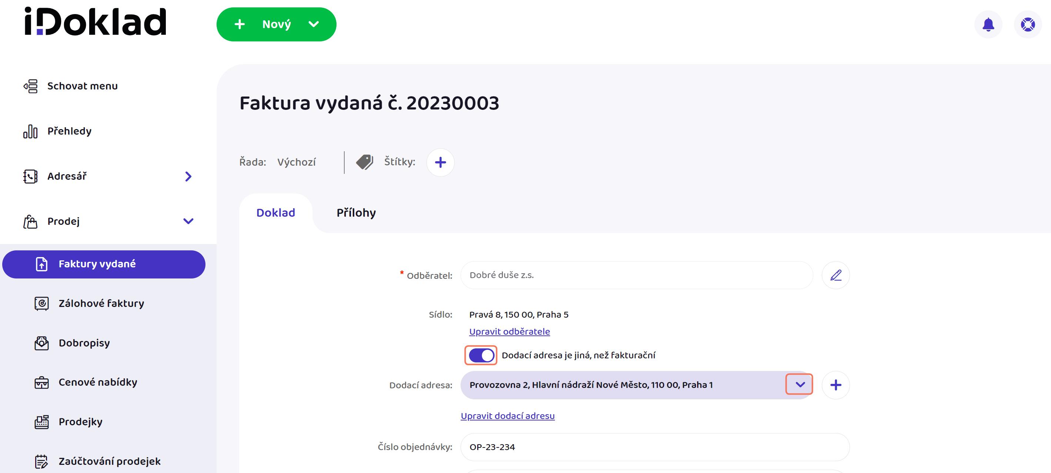Click the Cenové nabídky briefcase icon
Viewport: 1051px width, 473px height.
coord(41,382)
